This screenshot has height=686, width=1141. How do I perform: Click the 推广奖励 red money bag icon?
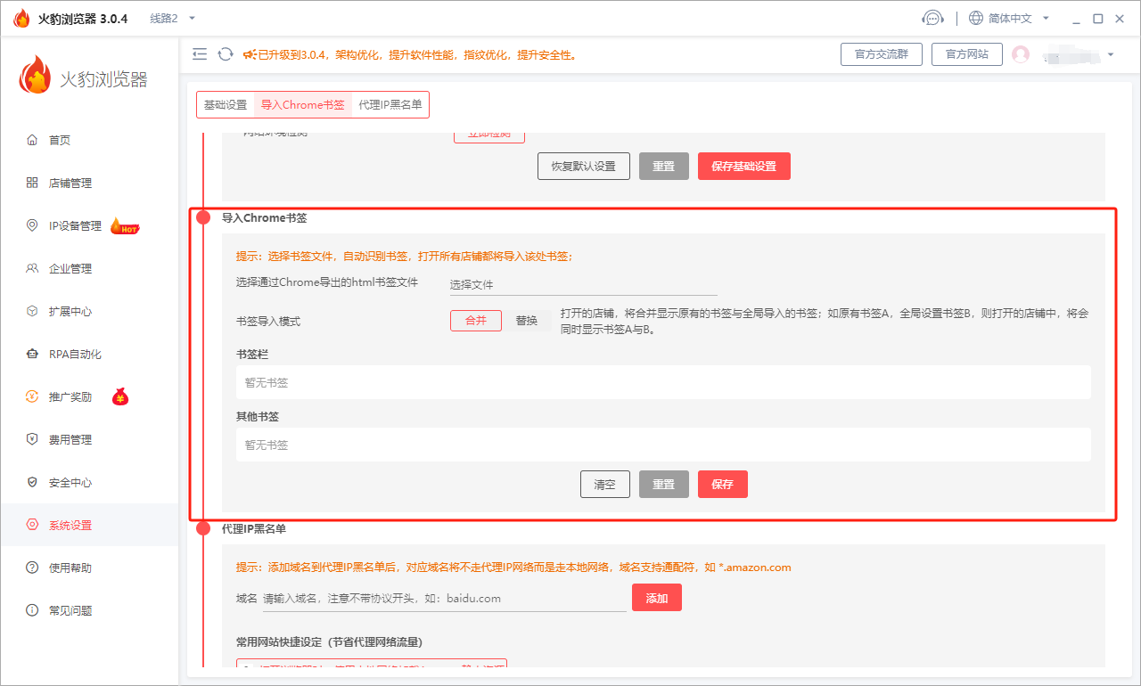tap(120, 396)
